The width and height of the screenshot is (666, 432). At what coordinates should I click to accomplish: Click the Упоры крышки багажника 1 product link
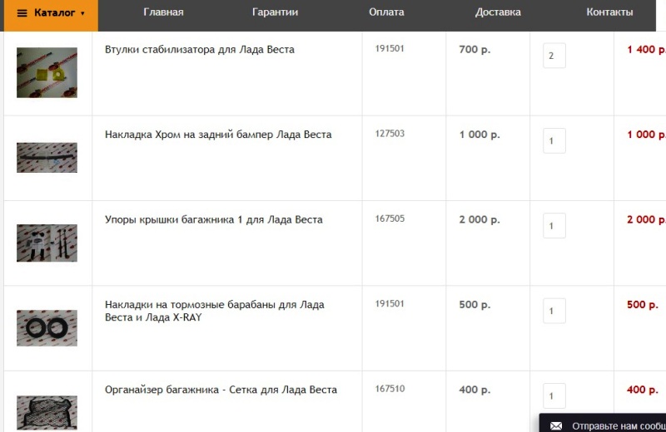(x=213, y=220)
